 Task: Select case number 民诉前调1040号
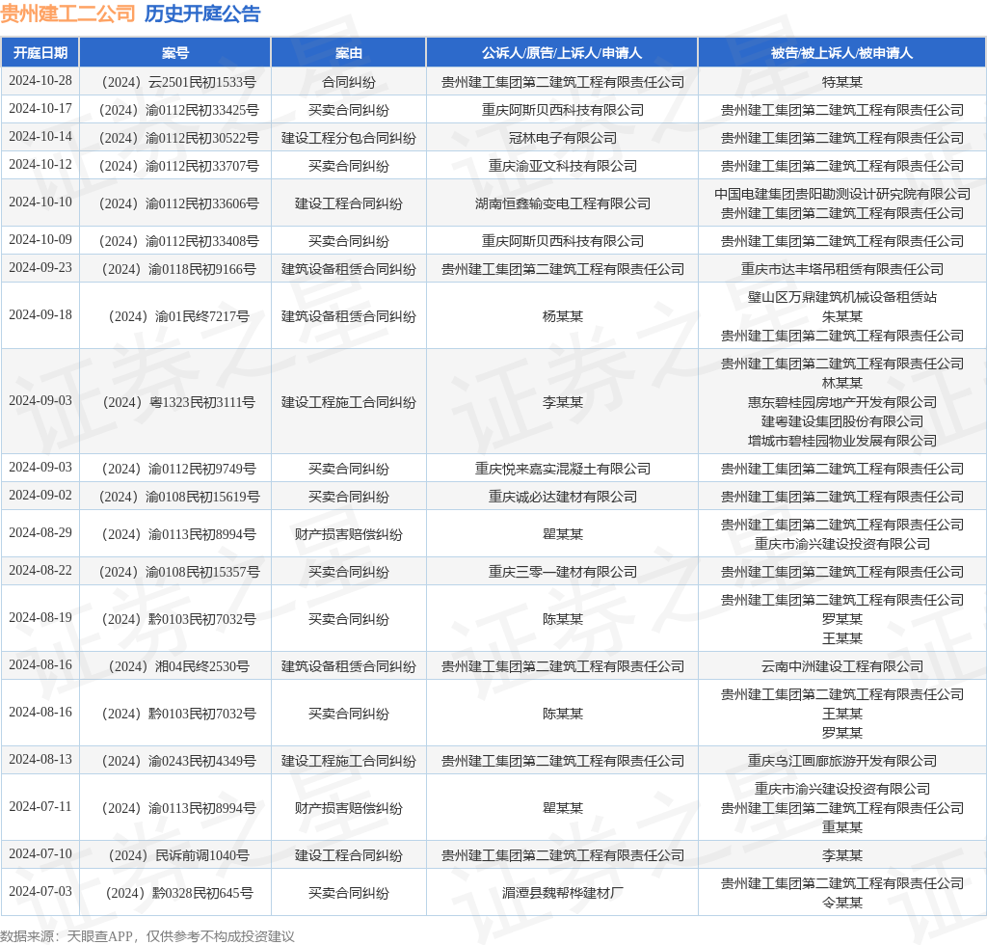pyautogui.click(x=178, y=855)
